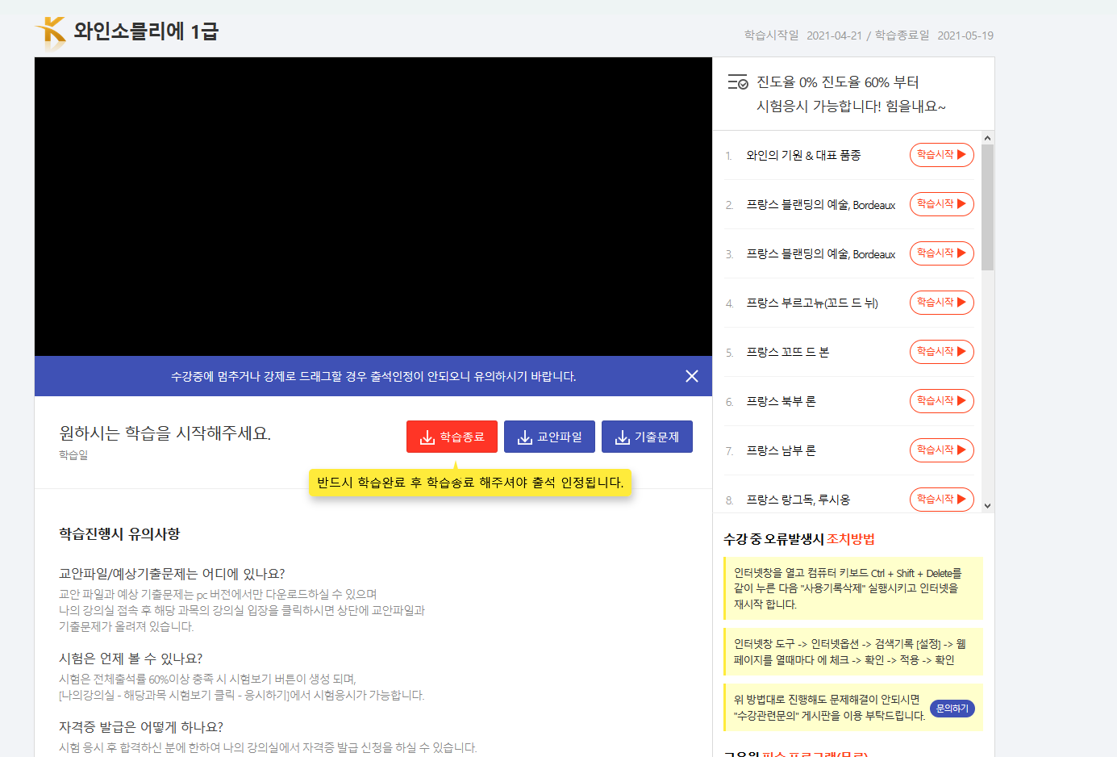Click the 인터넷창 도구 instruction note

click(853, 651)
